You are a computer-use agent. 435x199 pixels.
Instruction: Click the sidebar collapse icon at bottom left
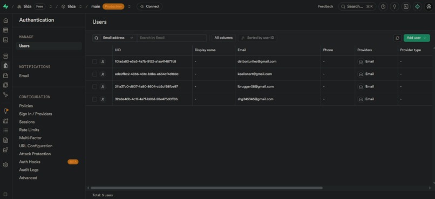[x=5, y=194]
